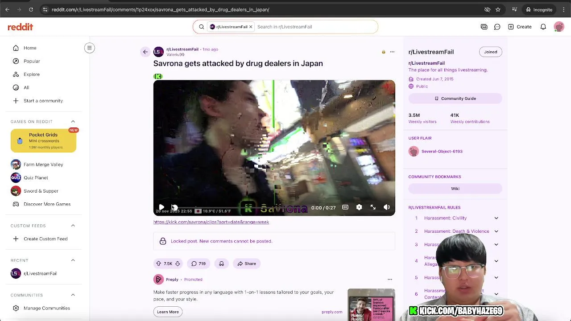Screen dimensions: 571x321
Task: Expand the rule 4 chevron
Action: tap(496, 261)
